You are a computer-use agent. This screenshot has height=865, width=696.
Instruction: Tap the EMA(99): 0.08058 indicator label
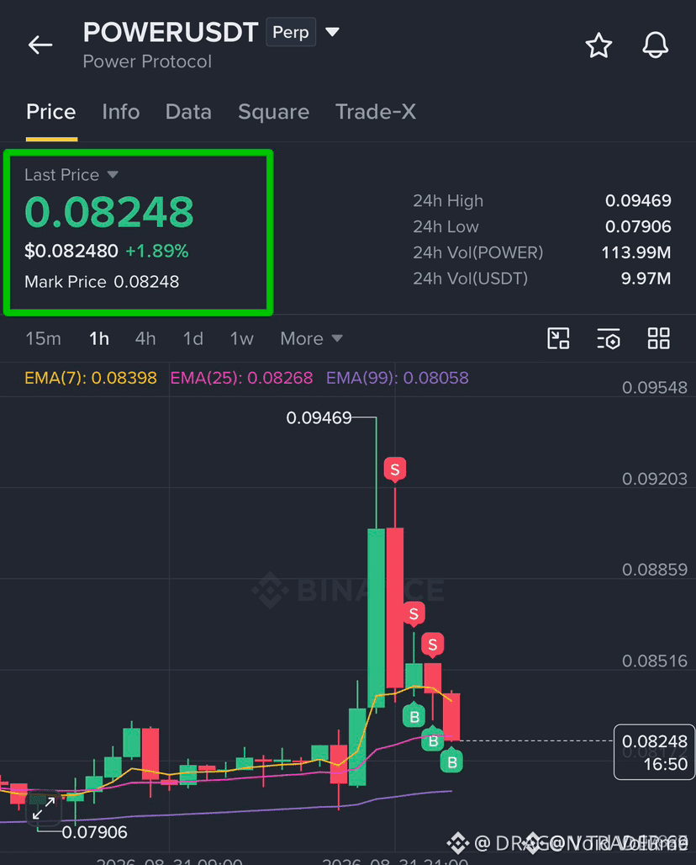click(398, 378)
